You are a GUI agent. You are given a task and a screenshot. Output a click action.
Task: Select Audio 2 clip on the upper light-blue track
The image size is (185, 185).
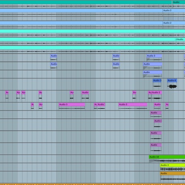tap(174, 10)
